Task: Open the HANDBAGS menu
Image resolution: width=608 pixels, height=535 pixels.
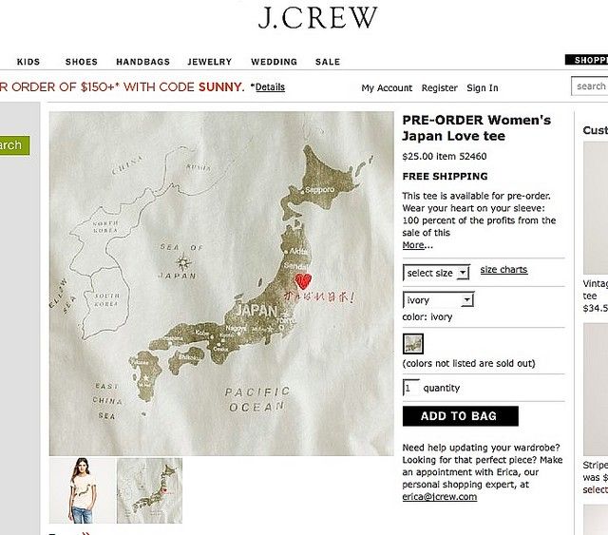Action: 143,62
